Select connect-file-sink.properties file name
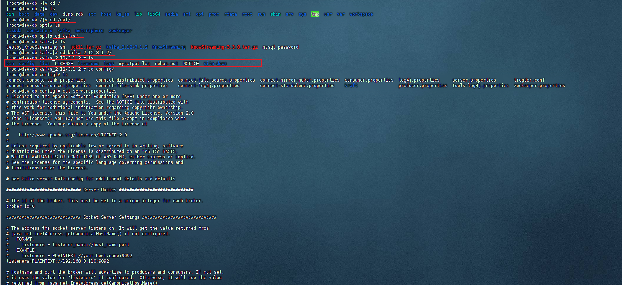622x285 pixels. 132,86
